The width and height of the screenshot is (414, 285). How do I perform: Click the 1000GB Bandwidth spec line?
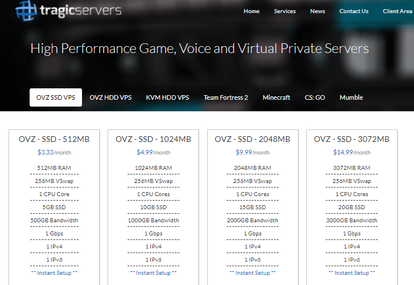click(x=153, y=221)
